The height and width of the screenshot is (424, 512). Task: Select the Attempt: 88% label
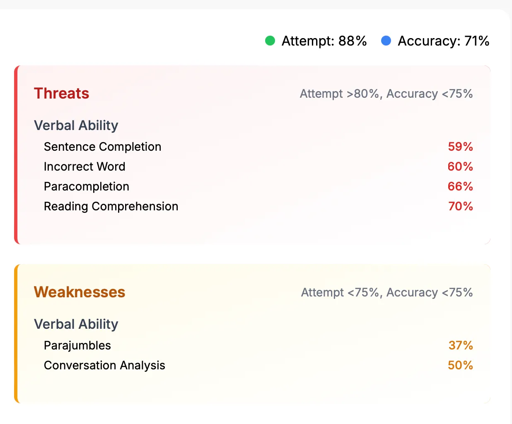click(324, 41)
